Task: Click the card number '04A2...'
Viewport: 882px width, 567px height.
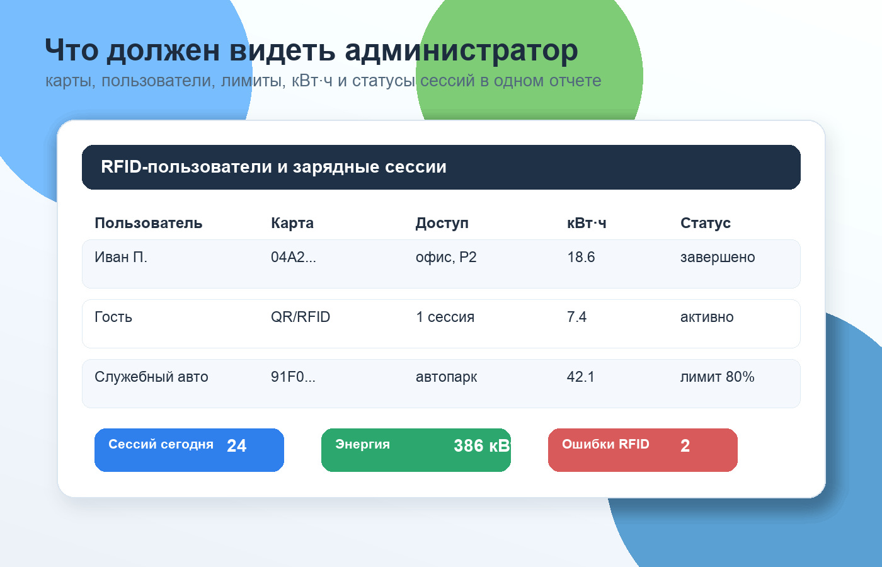Action: tap(294, 257)
